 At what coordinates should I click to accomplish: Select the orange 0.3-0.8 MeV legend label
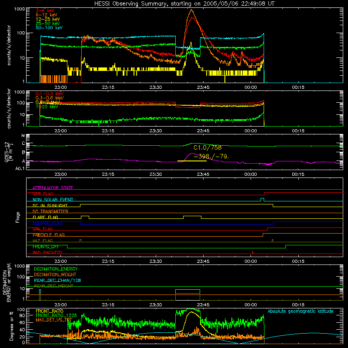(50, 98)
